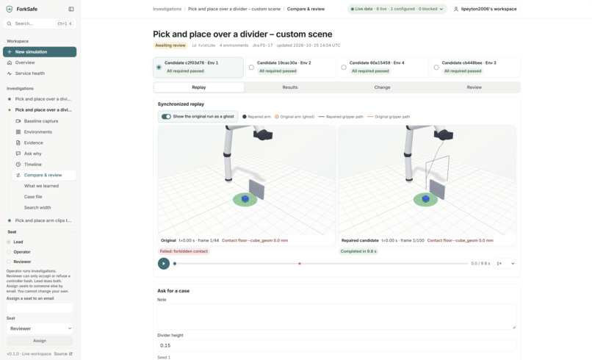Collapse the sidebar with the panel icon
Image resolution: width=592 pixels, height=360 pixels.
tap(71, 9)
